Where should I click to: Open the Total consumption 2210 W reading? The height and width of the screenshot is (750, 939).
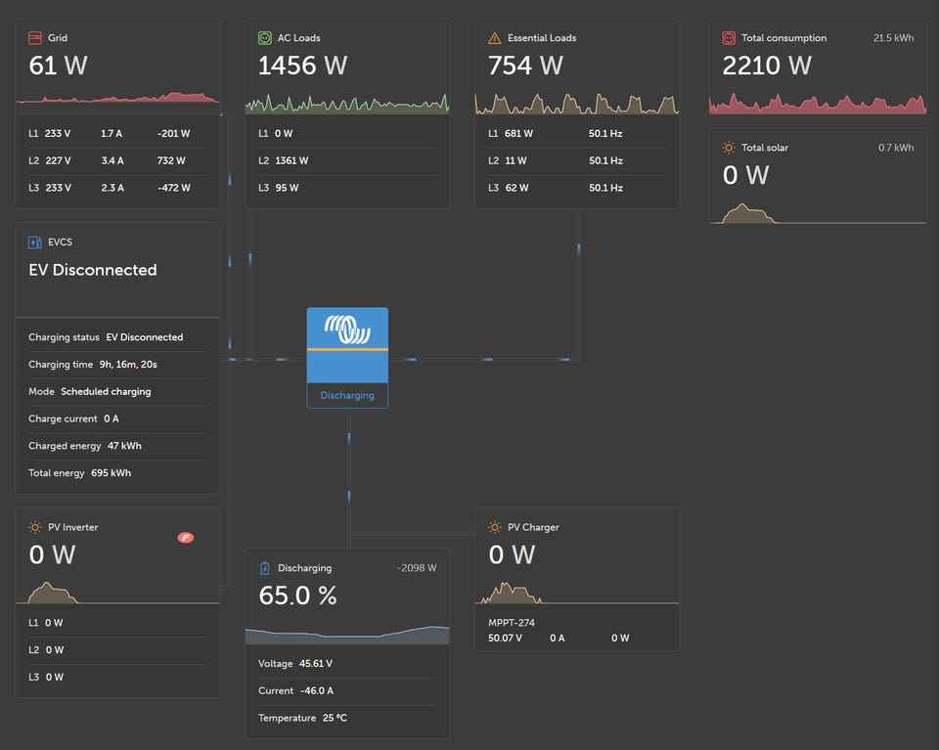pyautogui.click(x=767, y=66)
